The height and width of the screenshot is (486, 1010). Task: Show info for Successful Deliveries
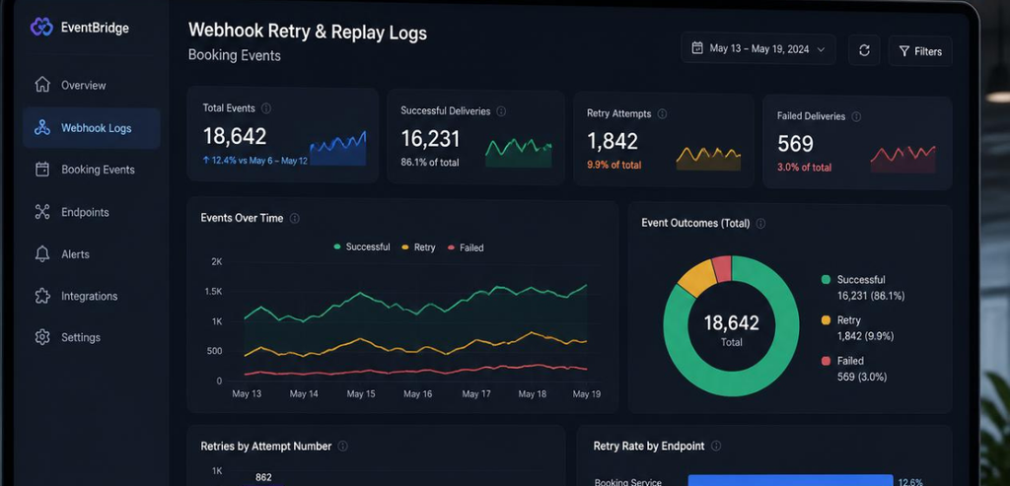click(501, 110)
